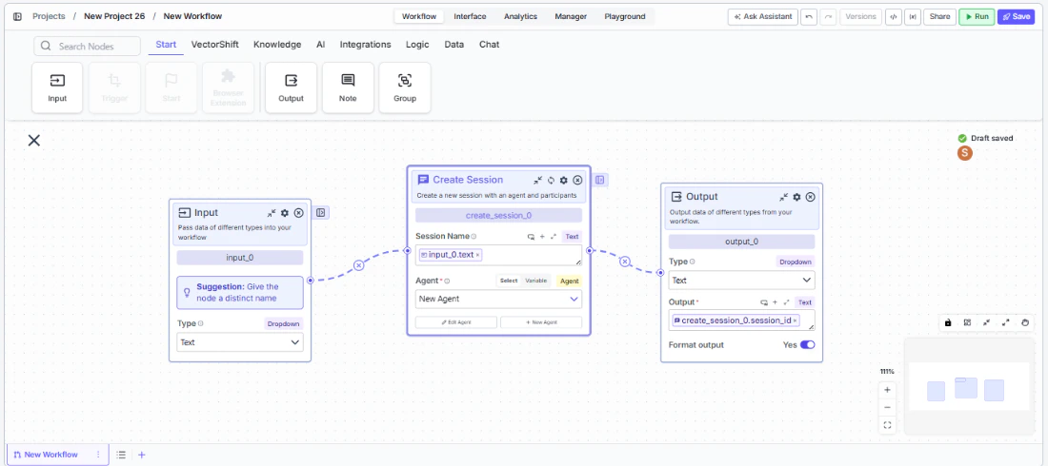Click the Start flag node tile
1048x466 pixels.
(x=171, y=87)
